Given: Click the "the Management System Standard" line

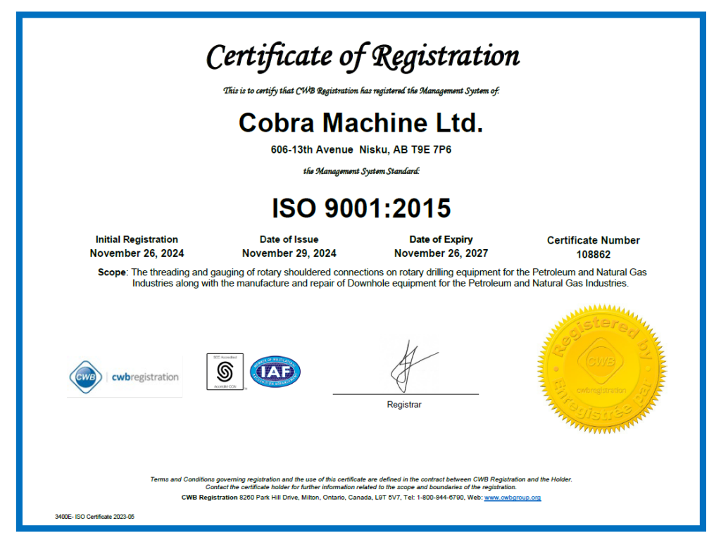Looking at the screenshot, I should click(x=361, y=172).
